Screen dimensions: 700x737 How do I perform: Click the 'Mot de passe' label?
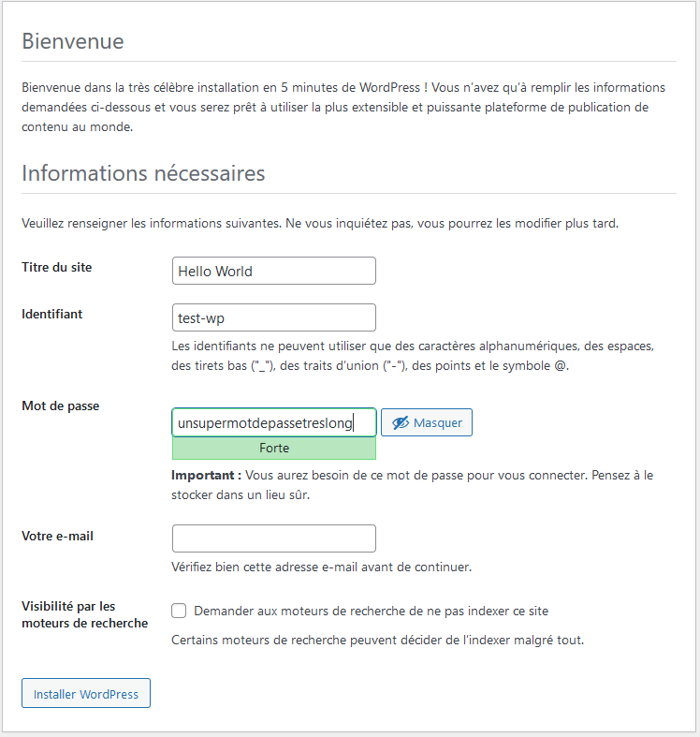pos(61,405)
